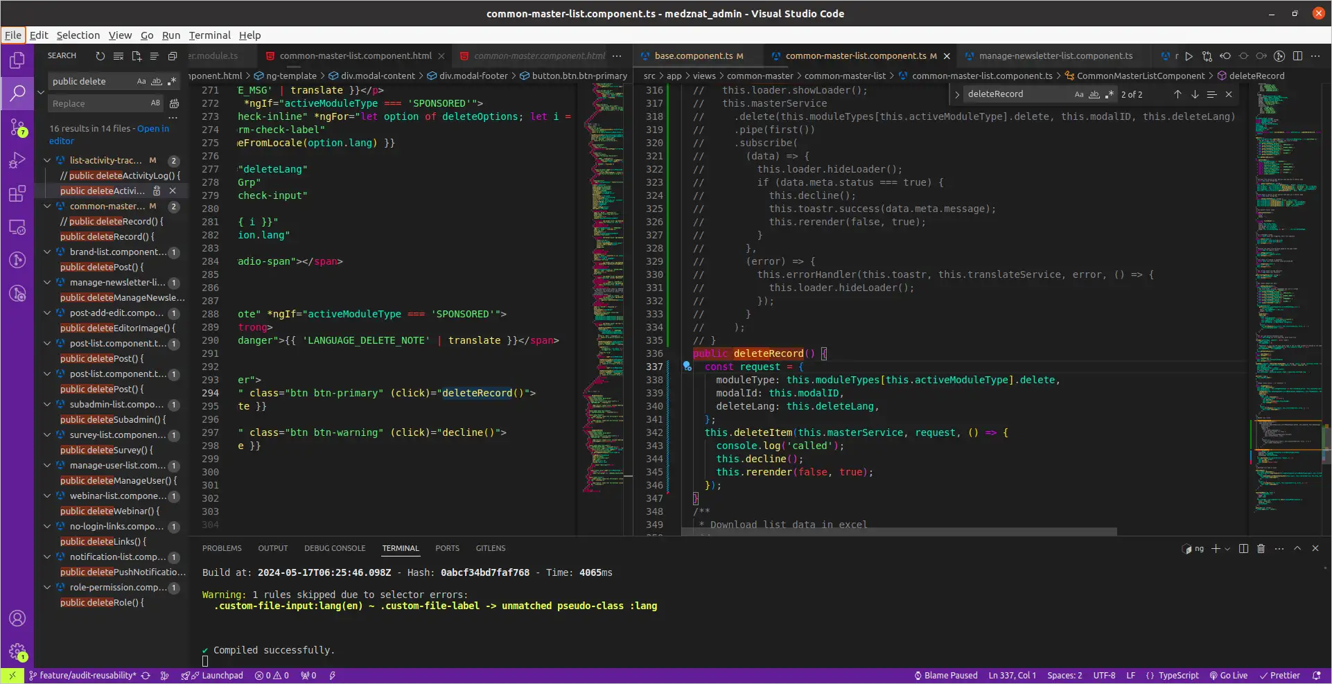The width and height of the screenshot is (1332, 684).
Task: Open a new search editor
Action: (137, 56)
